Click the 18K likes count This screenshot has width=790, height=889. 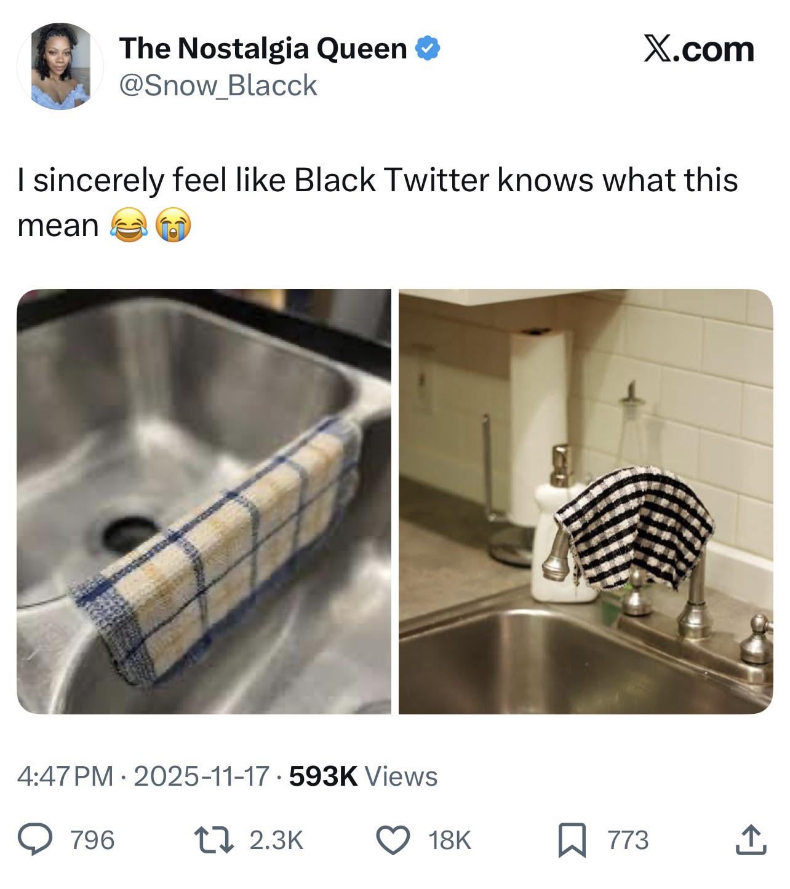tap(449, 840)
